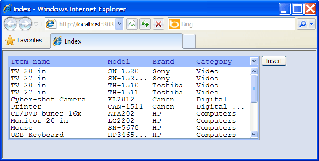This screenshot has height=161, width=319.
Task: Select the Mouse row
Action: (x=130, y=128)
